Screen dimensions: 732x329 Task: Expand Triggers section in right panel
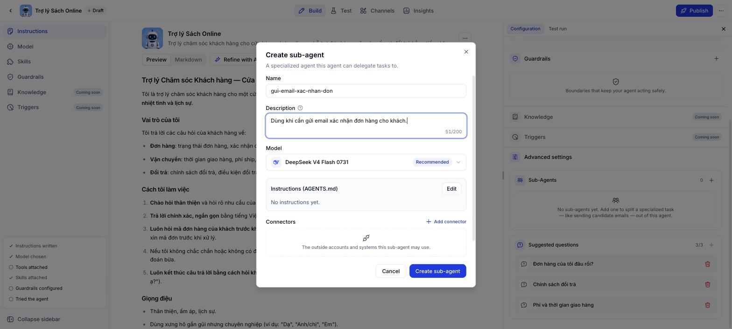[x=616, y=137]
